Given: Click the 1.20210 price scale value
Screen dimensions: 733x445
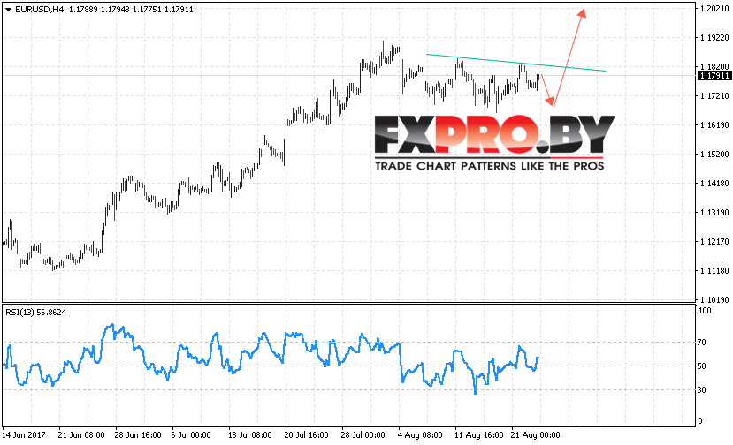Looking at the screenshot, I should tap(714, 9).
